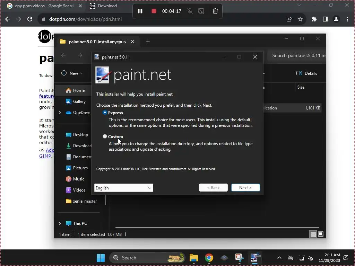
Task: Open Chrome profile avatar icon
Action: pos(336,19)
